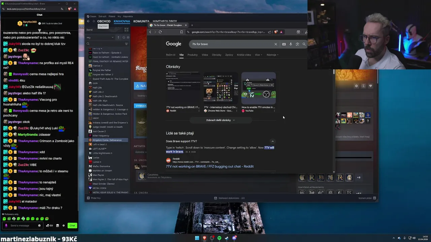Collapse 'Does Brave support 7TV?' question
The width and height of the screenshot is (431, 242).
(x=273, y=141)
